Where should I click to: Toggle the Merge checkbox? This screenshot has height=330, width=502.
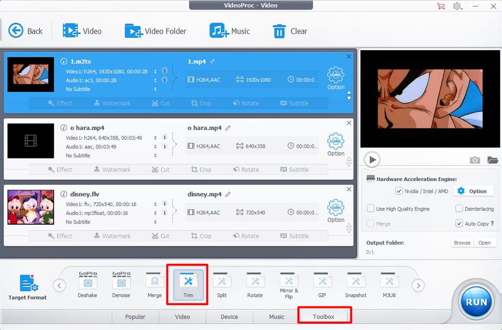click(370, 224)
